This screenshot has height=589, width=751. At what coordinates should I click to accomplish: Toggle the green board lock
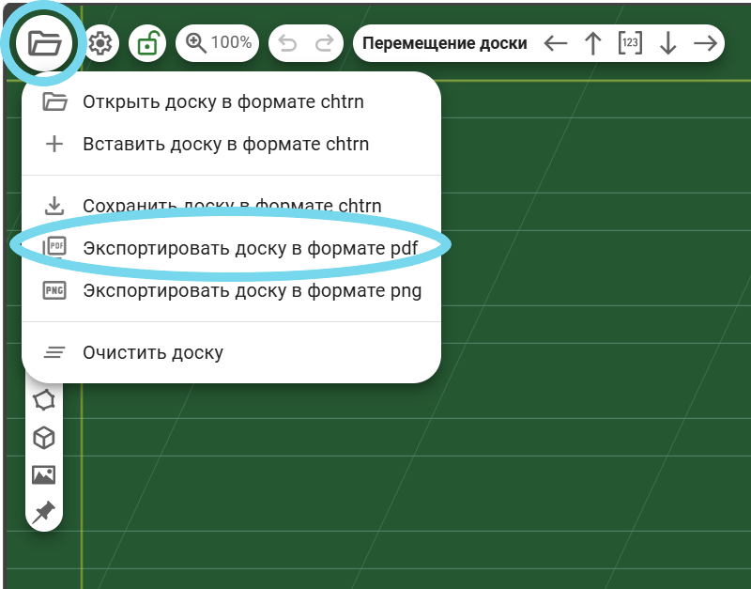pyautogui.click(x=147, y=43)
